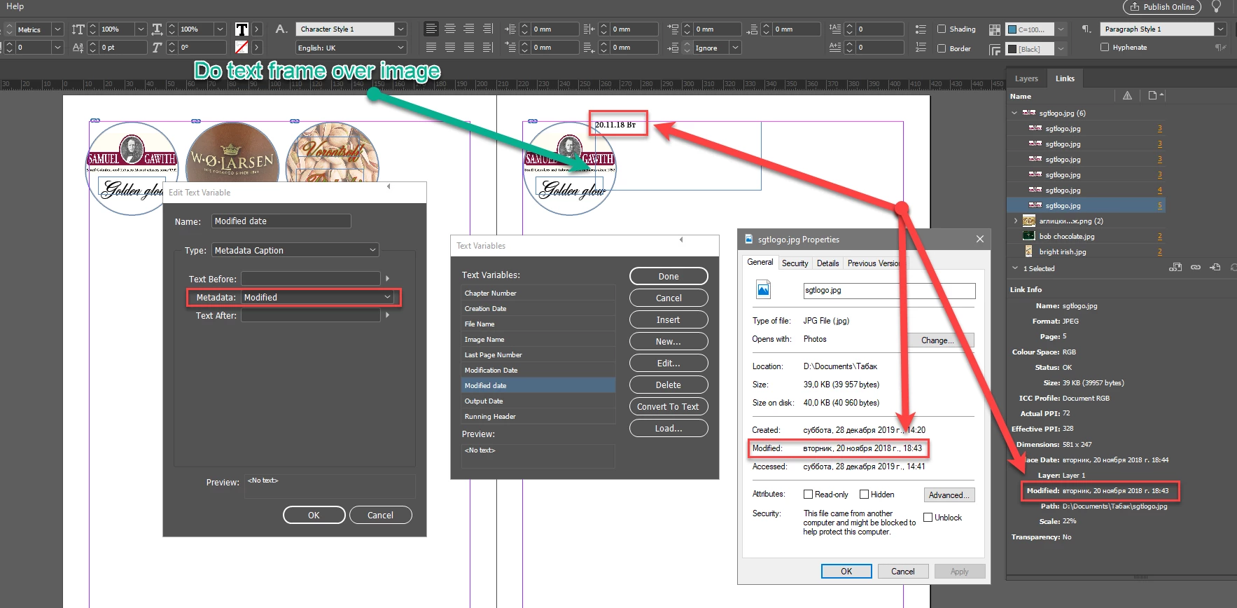This screenshot has height=608, width=1237.
Task: Click the numbered list icon
Action: point(921,48)
